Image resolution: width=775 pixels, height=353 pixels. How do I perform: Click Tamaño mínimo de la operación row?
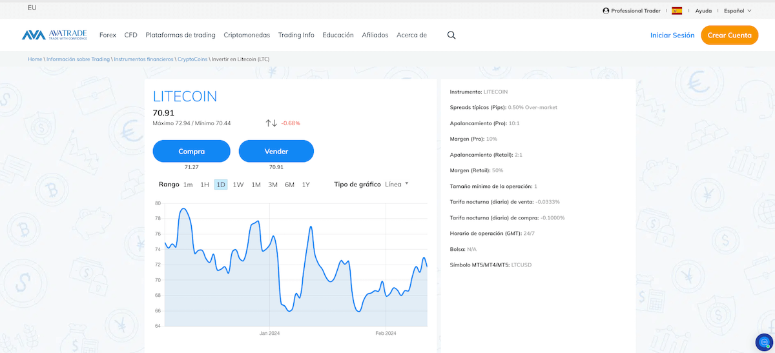[493, 186]
